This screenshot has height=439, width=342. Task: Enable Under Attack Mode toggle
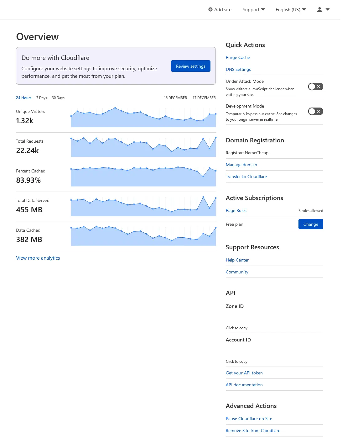click(315, 87)
